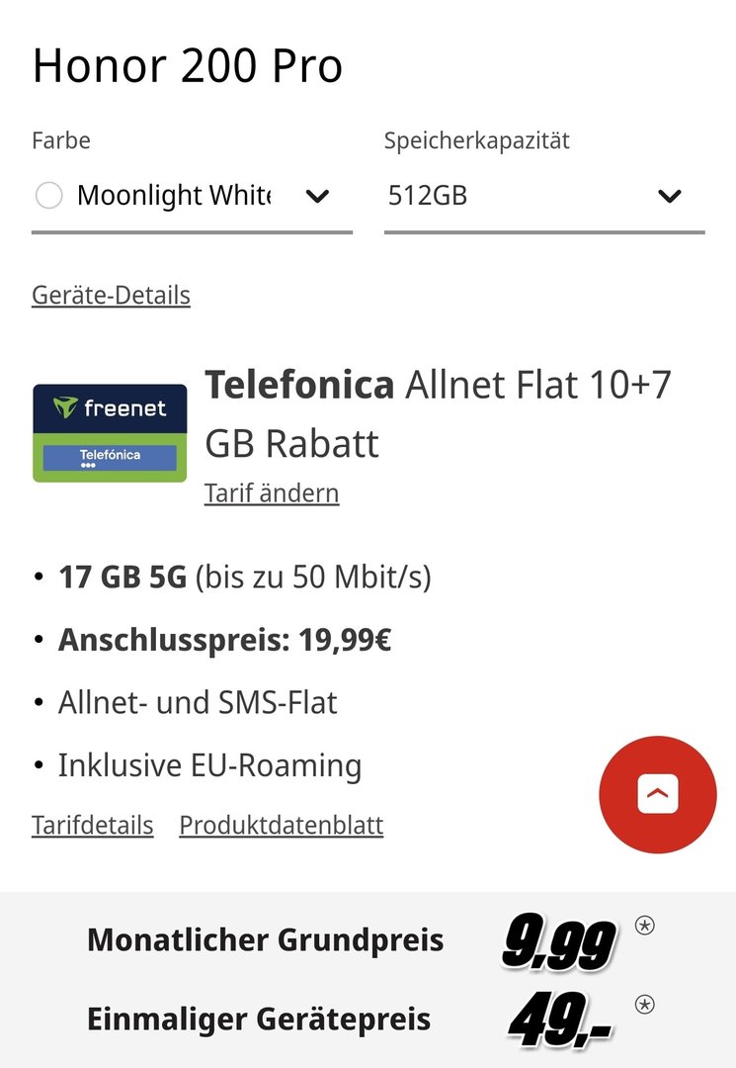Image resolution: width=736 pixels, height=1068 pixels.
Task: Open the Geräte-Details link
Action: point(111,295)
